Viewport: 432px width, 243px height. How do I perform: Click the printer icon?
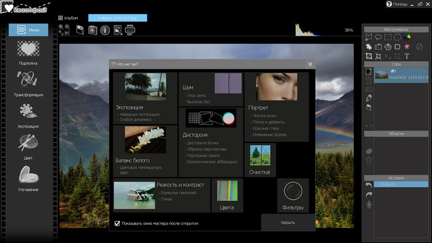tap(130, 30)
